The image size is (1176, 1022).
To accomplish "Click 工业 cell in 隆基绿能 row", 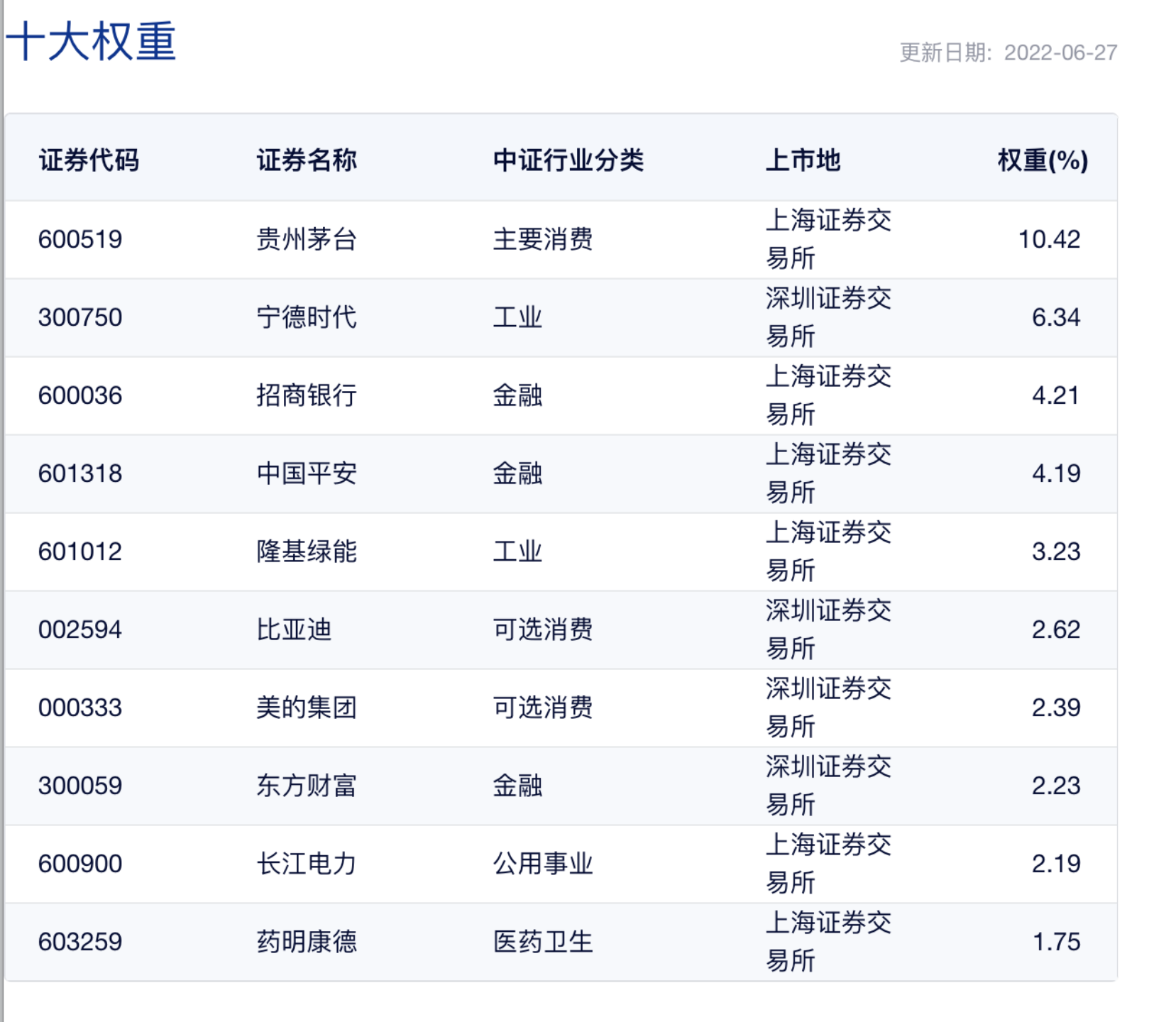I will point(517,551).
